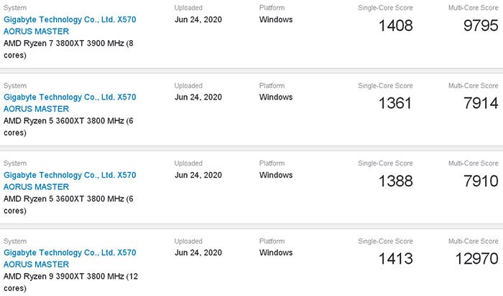Click the single-core score 1361
The height and width of the screenshot is (296, 503).
tap(395, 104)
